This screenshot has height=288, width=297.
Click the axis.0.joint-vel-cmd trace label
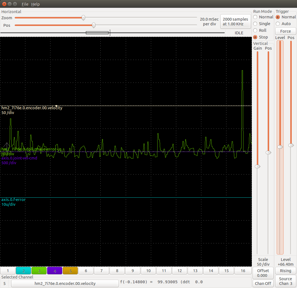(x=19, y=158)
